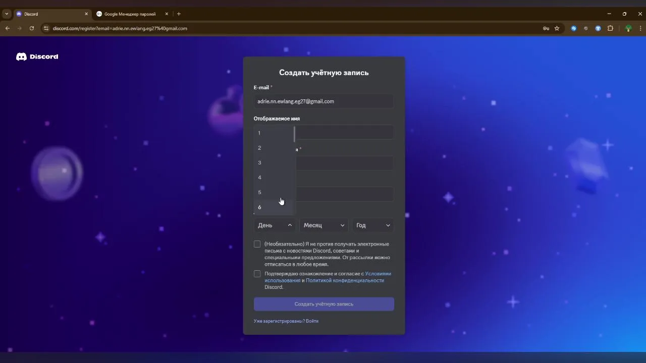Image resolution: width=646 pixels, height=363 pixels.
Task: Reload the page
Action: tap(32, 28)
